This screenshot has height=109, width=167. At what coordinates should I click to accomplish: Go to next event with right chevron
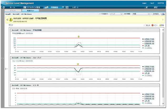tap(163, 19)
